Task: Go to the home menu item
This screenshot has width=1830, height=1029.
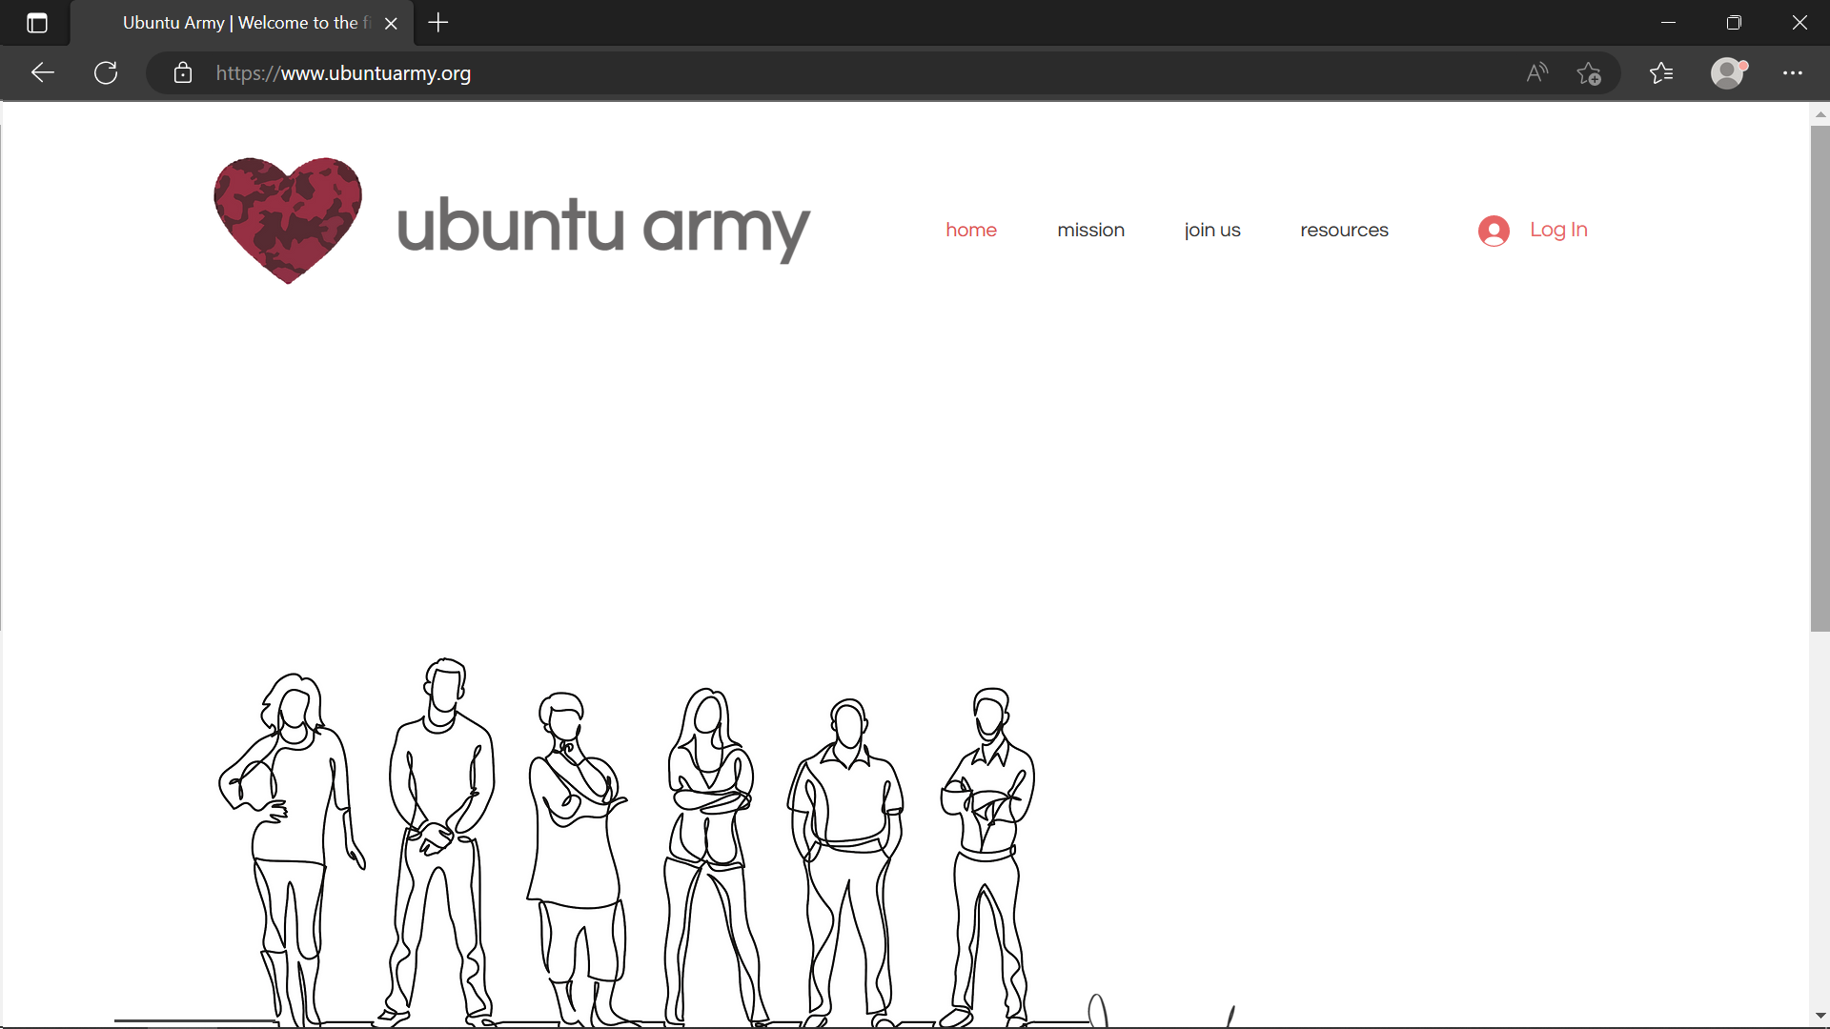Action: [x=970, y=230]
